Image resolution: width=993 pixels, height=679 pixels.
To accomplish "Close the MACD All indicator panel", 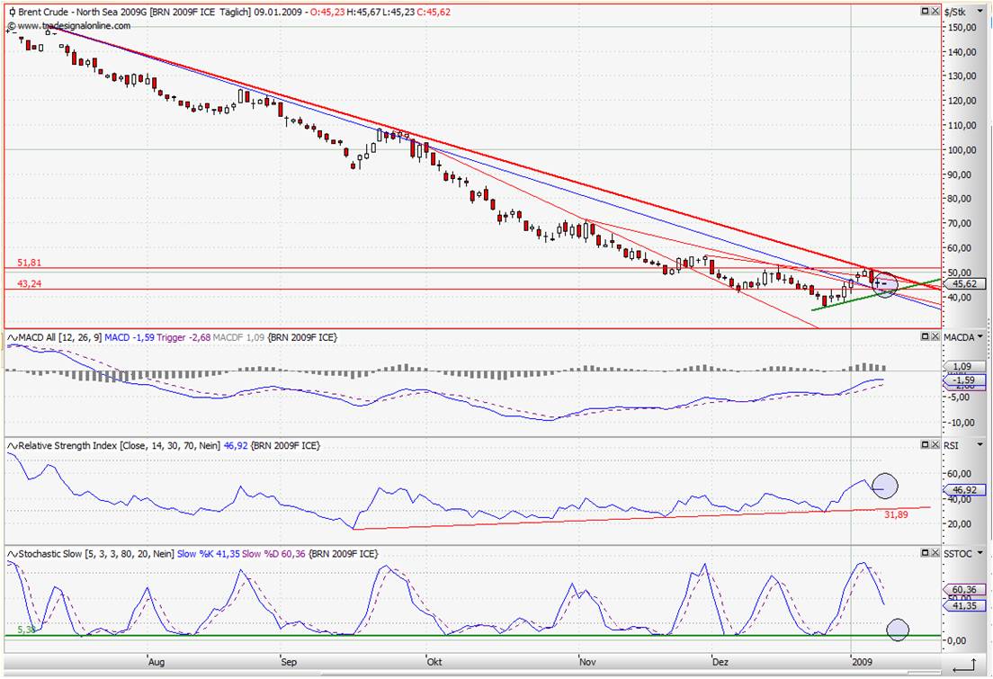I will 935,336.
